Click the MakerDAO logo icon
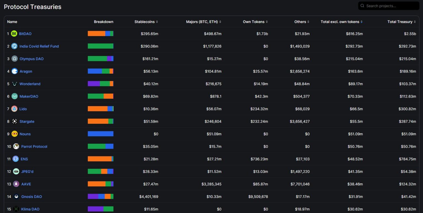Viewport: 423px width, 213px height. coord(15,96)
